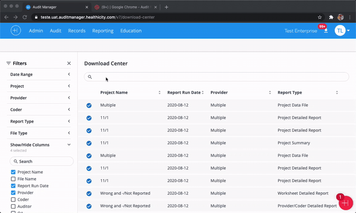Viewport: 356px width, 213px height.
Task: Open the Audit menu
Action: (x=56, y=31)
